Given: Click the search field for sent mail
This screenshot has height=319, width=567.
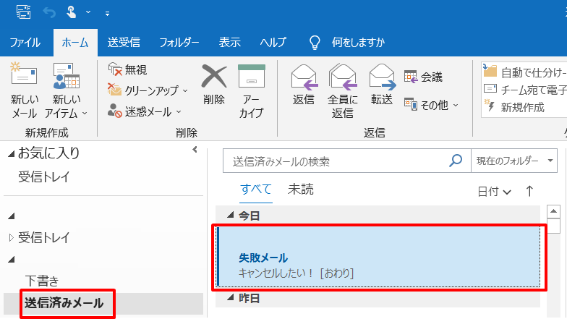Looking at the screenshot, I should 336,161.
